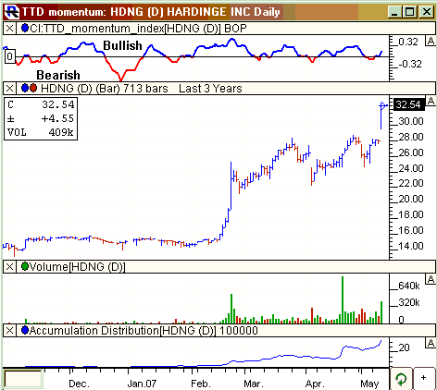Close the Accumulation Distribution pane
The height and width of the screenshot is (390, 437).
(9, 331)
